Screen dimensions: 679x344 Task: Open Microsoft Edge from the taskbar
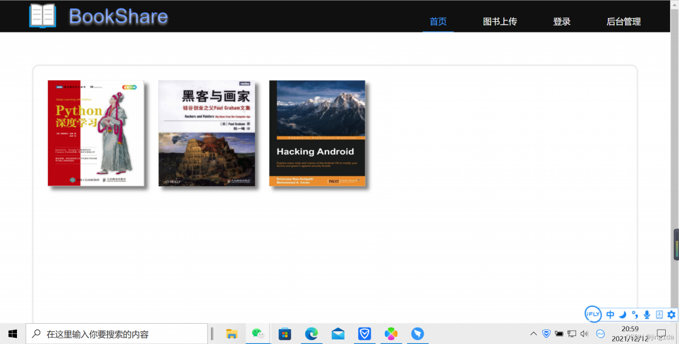tap(311, 334)
